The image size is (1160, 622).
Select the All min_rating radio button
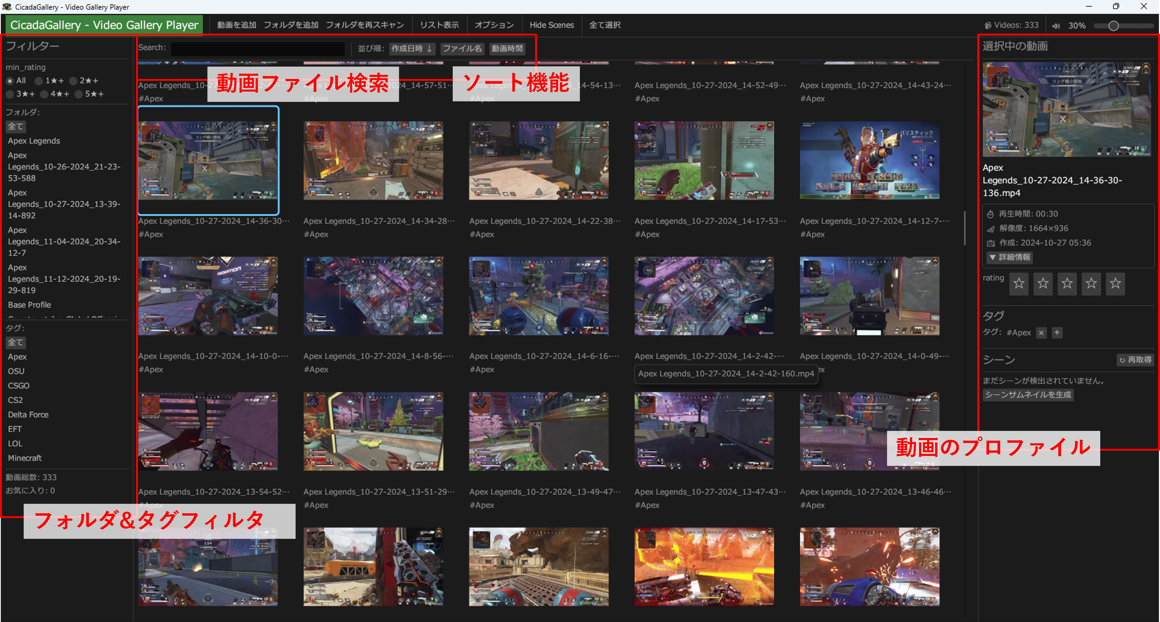coord(10,81)
